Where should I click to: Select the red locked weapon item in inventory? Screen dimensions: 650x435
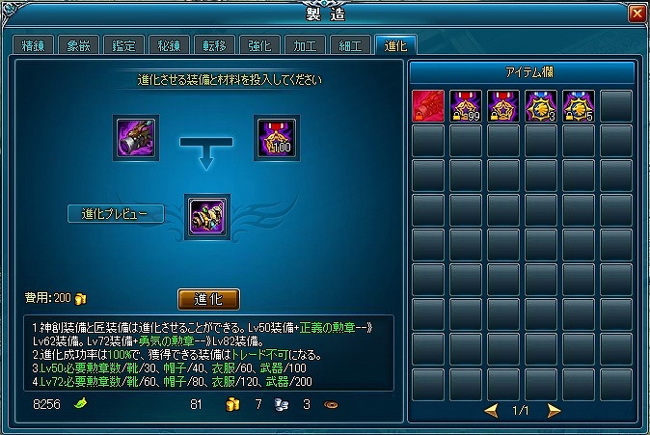tap(428, 106)
